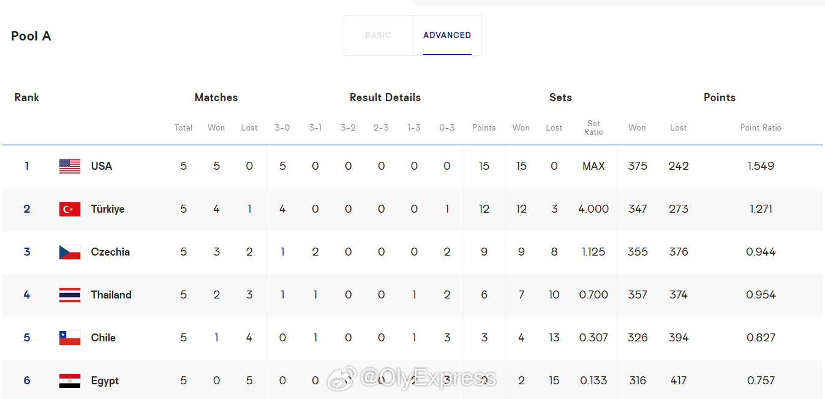Click the Matches Total column header

184,127
